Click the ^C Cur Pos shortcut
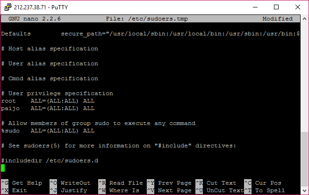The width and height of the screenshot is (309, 195). click(x=263, y=183)
